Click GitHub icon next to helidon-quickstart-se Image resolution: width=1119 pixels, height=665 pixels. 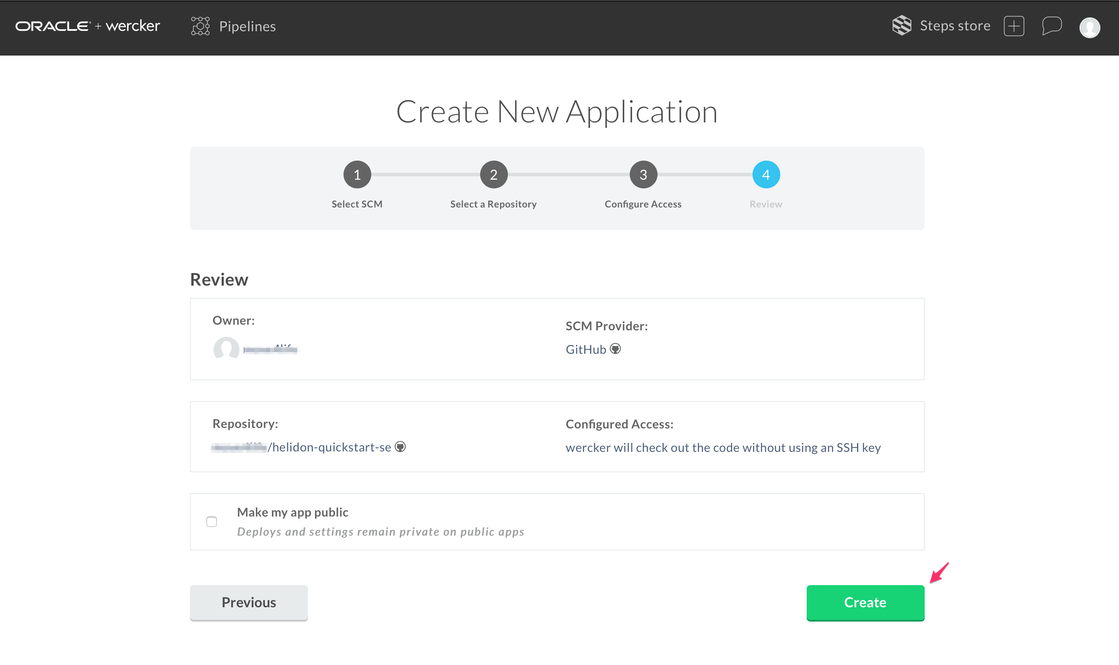point(400,447)
